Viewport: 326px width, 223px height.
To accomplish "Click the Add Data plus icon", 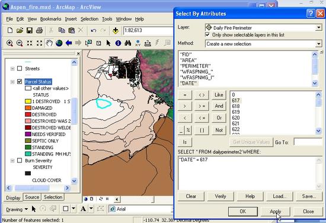I will pyautogui.click(x=116, y=31).
